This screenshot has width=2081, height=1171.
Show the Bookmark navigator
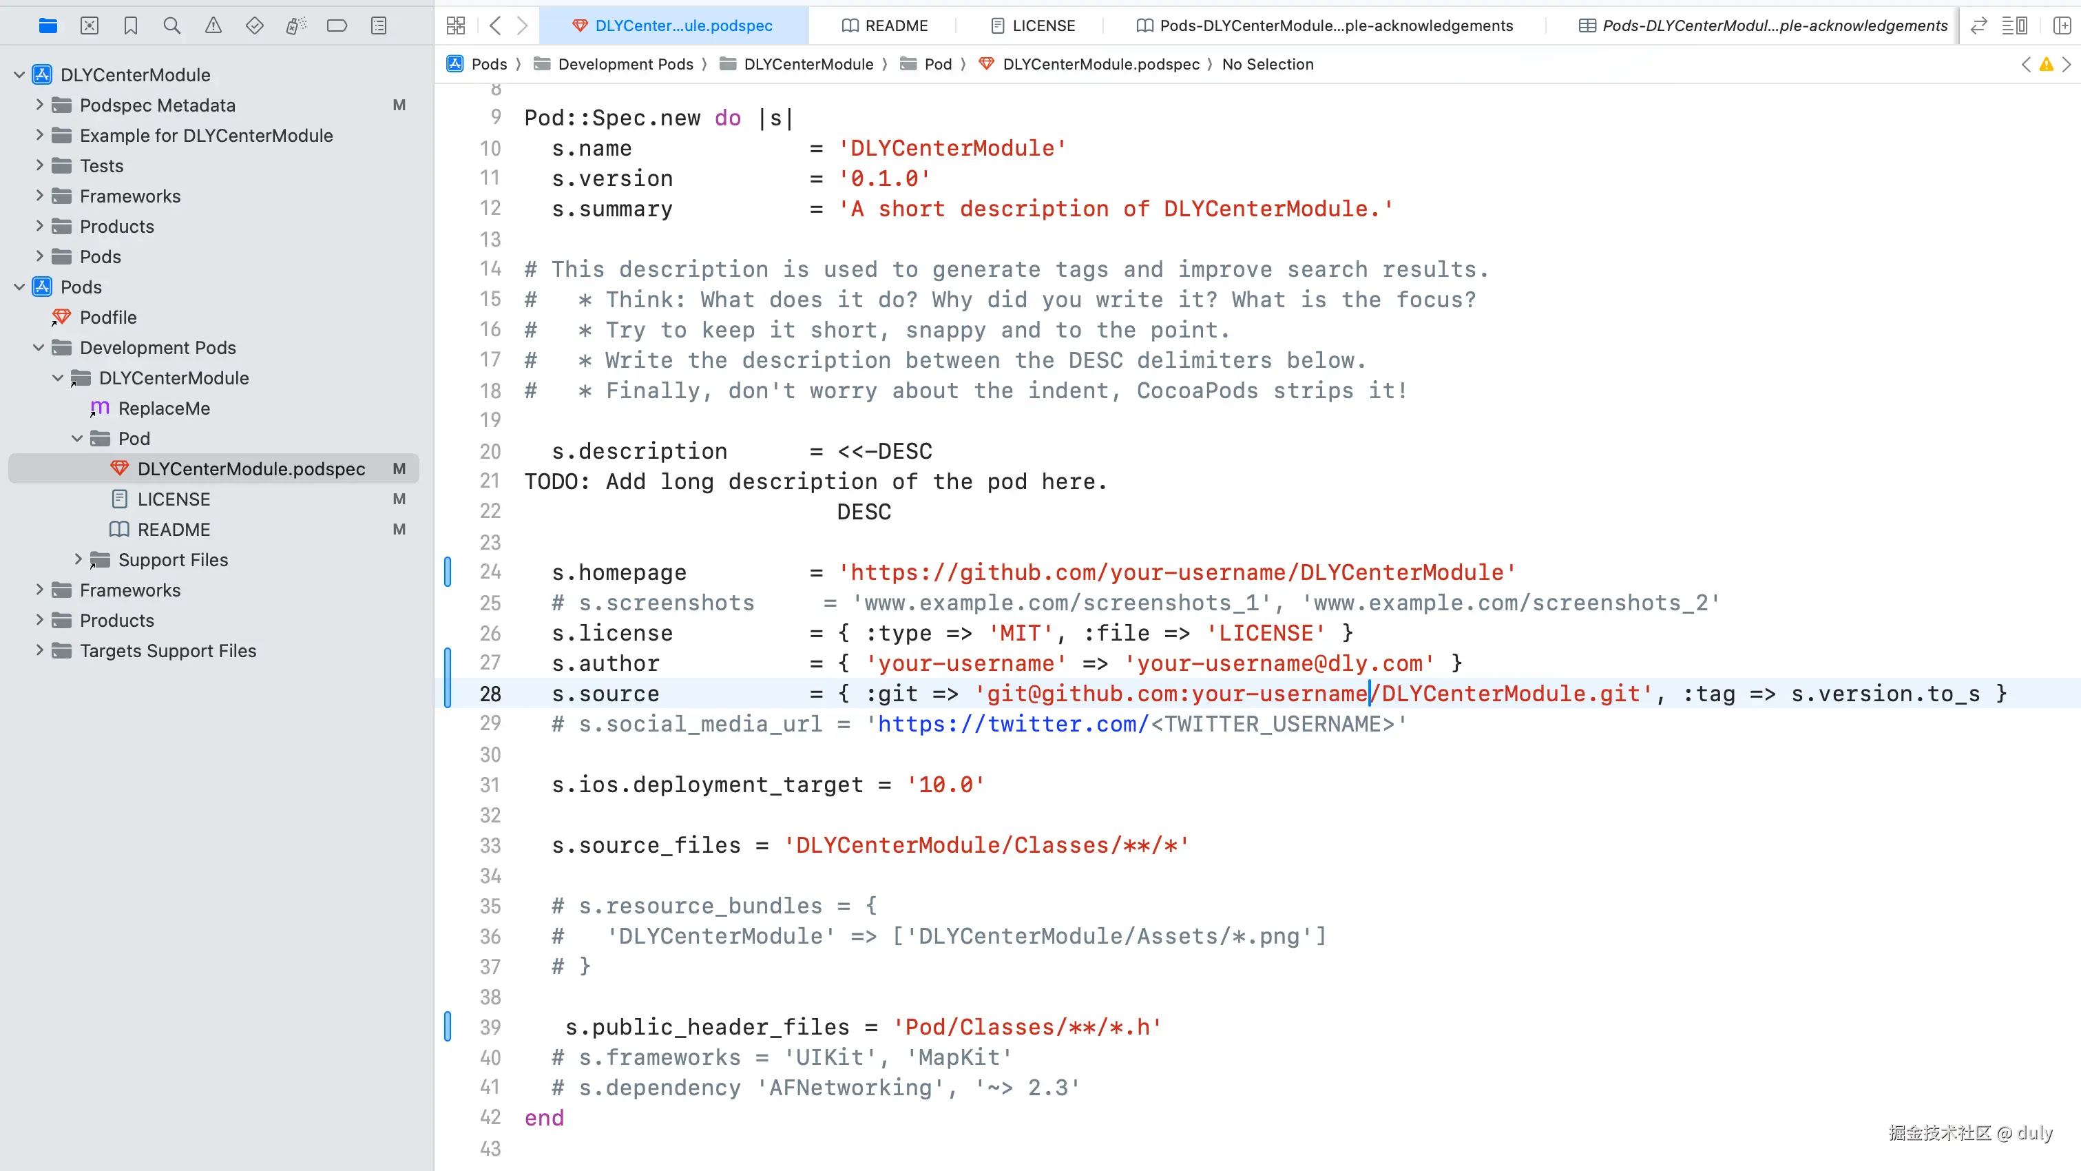tap(131, 26)
